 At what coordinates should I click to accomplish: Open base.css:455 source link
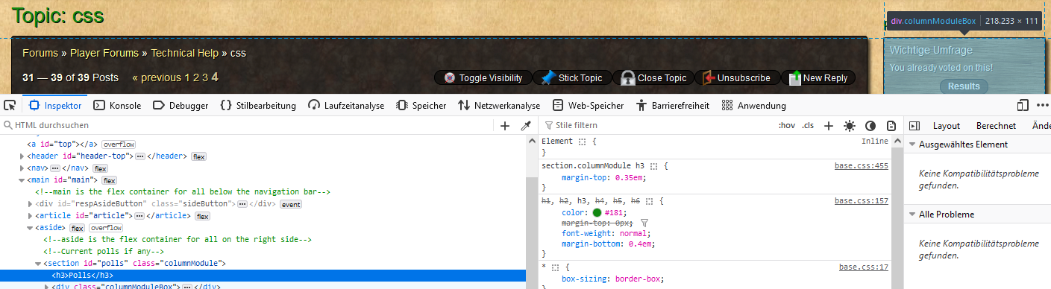coord(862,166)
